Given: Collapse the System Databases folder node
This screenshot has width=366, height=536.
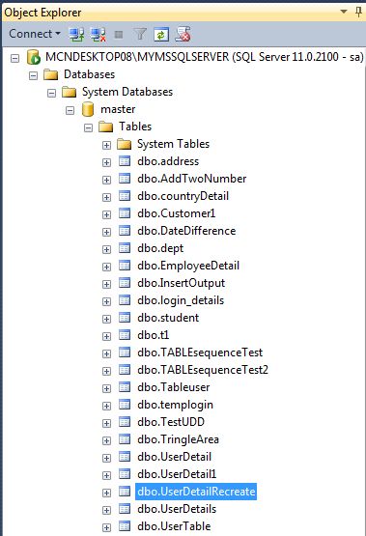Looking at the screenshot, I should coord(51,93).
